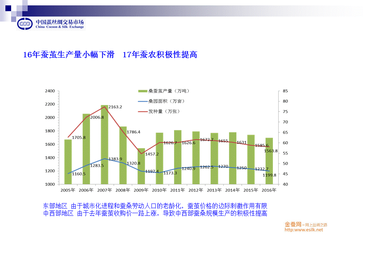369x277 pixels.
Task: Click the 85 value on right axis
Action: pyautogui.click(x=285, y=91)
